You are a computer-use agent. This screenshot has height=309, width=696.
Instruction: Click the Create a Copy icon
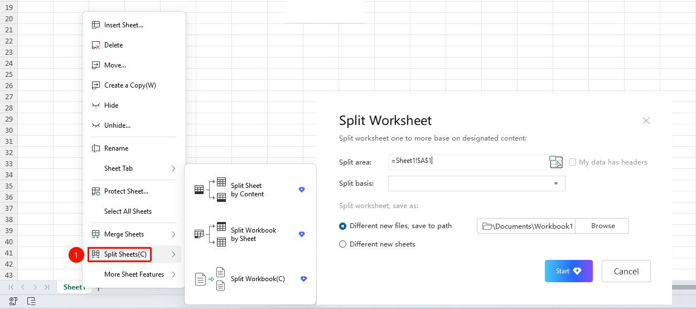pos(95,85)
